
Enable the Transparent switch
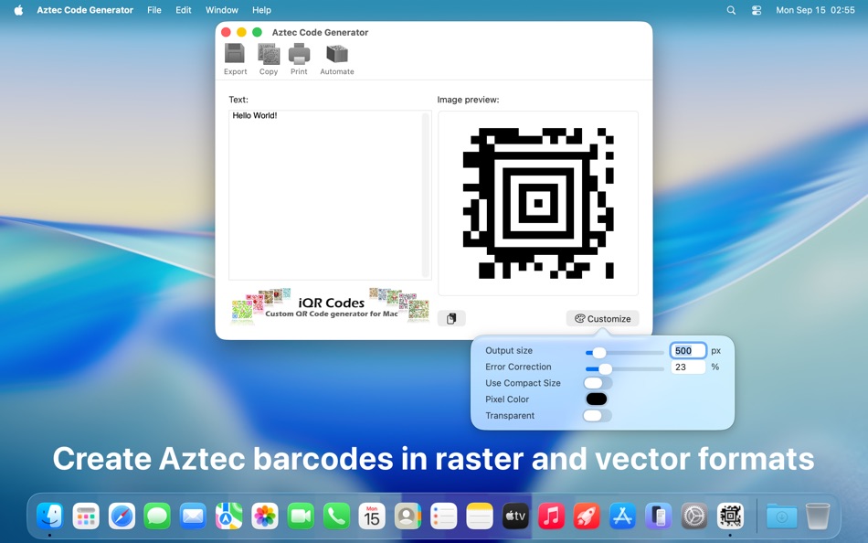[x=598, y=416]
